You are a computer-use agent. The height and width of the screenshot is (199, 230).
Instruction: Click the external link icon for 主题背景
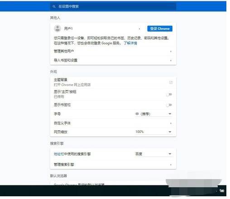[171, 82]
